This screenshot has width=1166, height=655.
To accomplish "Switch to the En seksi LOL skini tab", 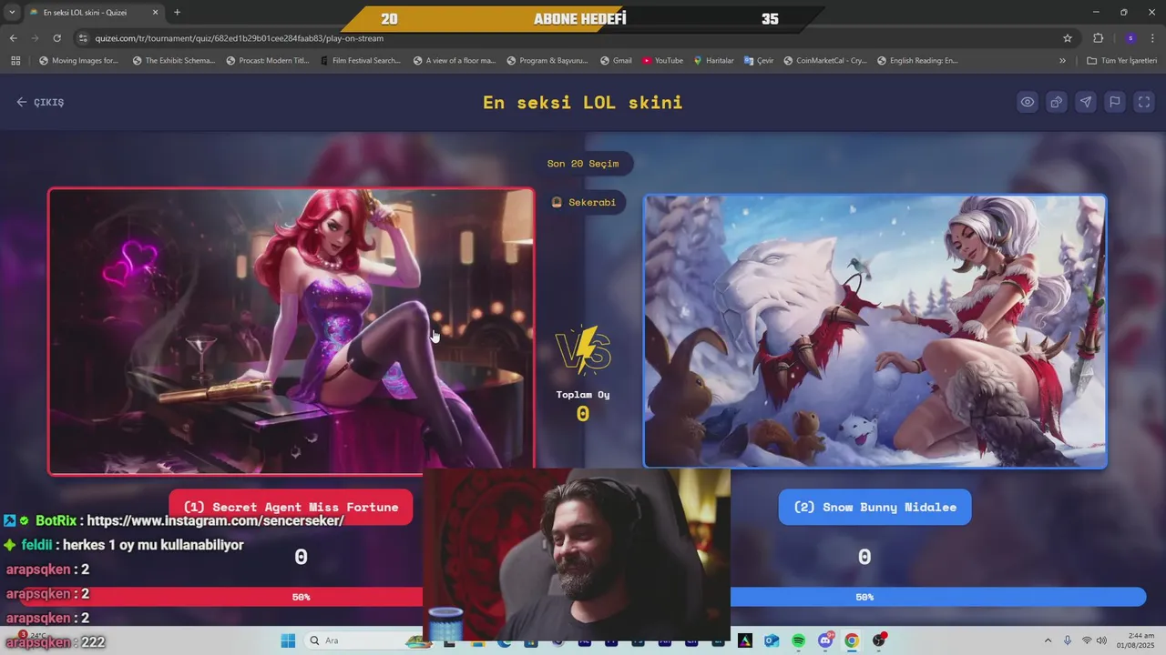I will point(94,13).
